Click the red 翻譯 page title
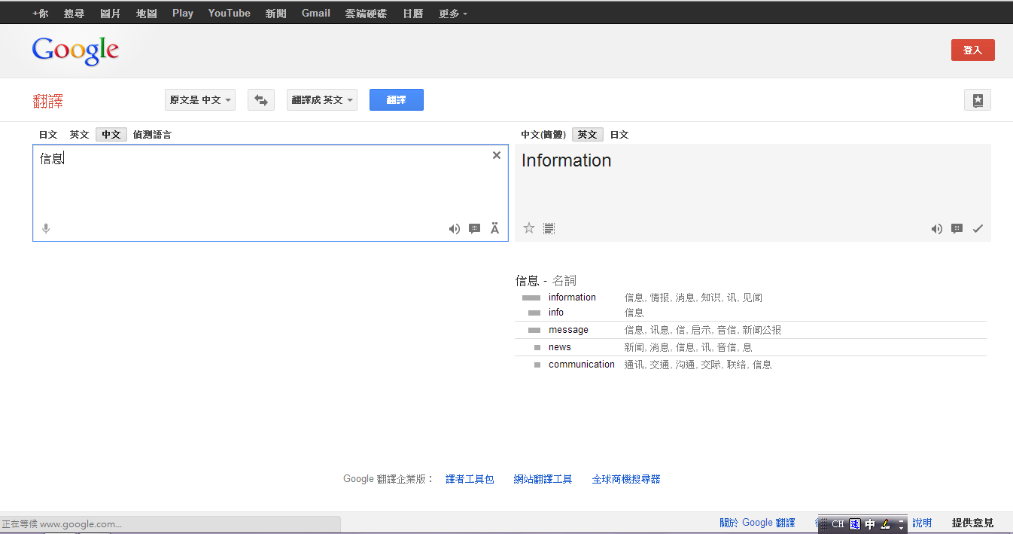This screenshot has height=534, width=1013. point(48,101)
